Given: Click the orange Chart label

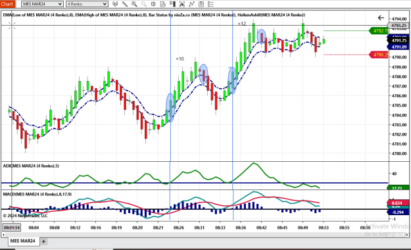Looking at the screenshot, I should 7,4.
